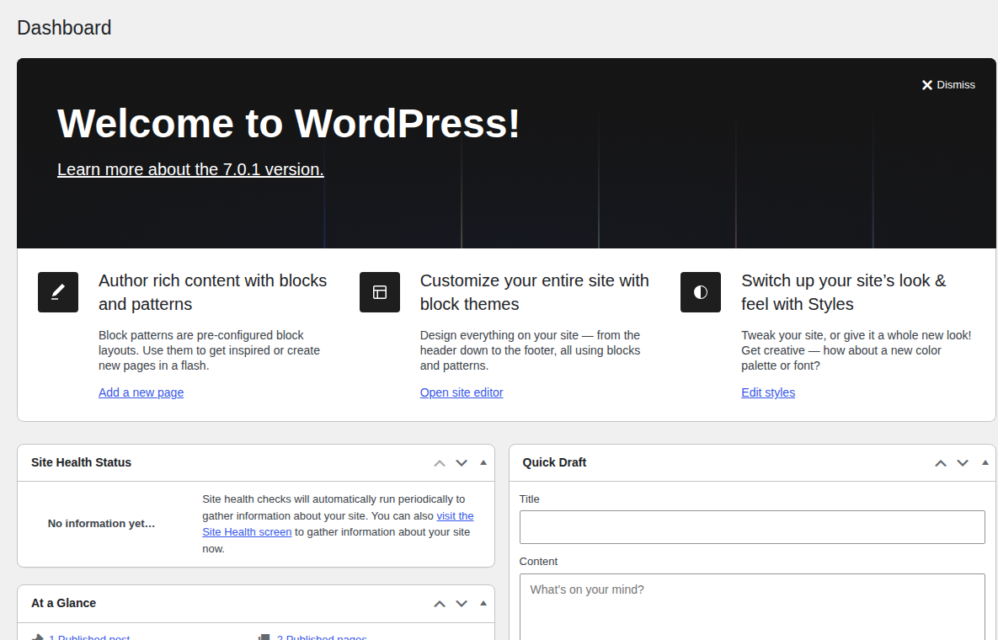
Task: Focus the Quick Draft Title field
Action: (x=752, y=527)
